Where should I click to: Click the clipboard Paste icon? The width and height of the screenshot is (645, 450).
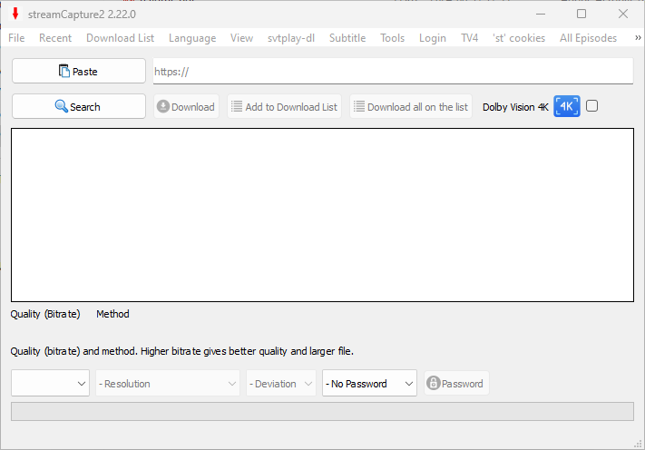click(64, 71)
